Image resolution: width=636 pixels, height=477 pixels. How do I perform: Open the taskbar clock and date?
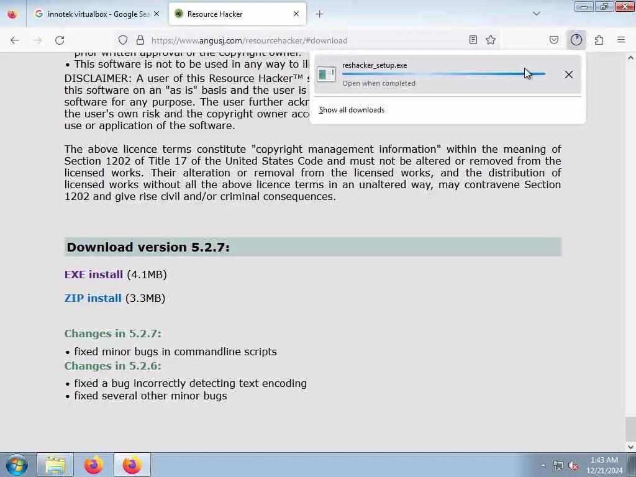pyautogui.click(x=604, y=465)
